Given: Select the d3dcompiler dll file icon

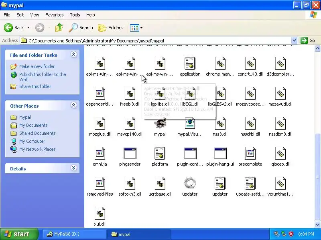Looking at the screenshot, I should 280,63.
